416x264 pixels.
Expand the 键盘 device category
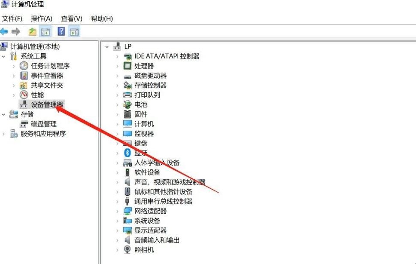point(117,144)
